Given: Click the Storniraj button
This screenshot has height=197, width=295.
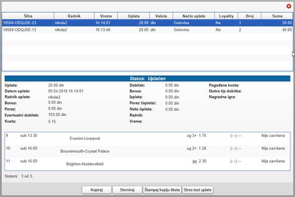Looking at the screenshot, I should [x=127, y=190].
